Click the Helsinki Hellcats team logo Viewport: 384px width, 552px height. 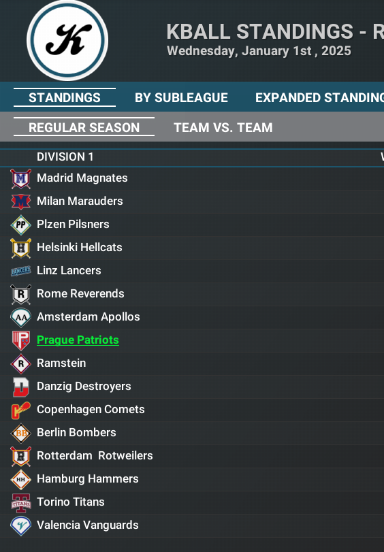(x=21, y=248)
